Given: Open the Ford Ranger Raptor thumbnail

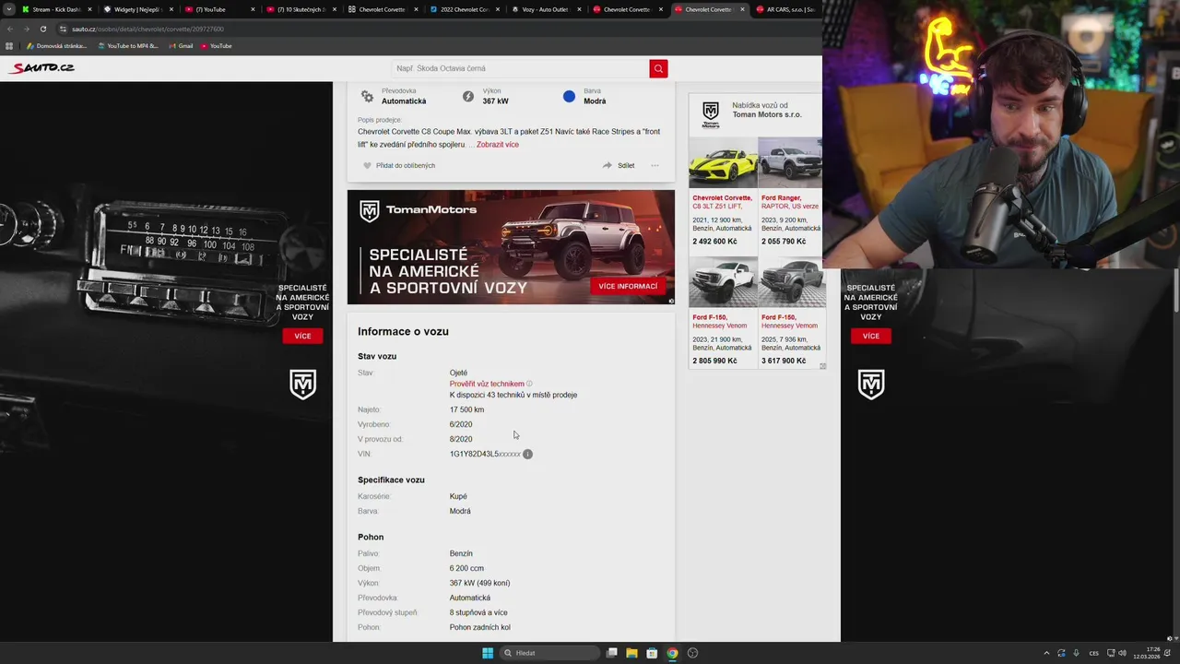Looking at the screenshot, I should point(790,163).
